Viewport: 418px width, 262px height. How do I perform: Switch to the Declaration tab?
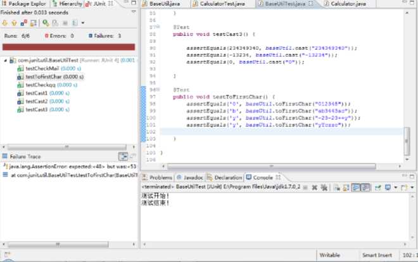point(225,177)
